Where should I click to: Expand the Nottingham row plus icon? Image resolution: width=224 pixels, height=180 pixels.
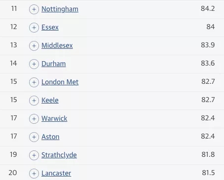click(34, 9)
